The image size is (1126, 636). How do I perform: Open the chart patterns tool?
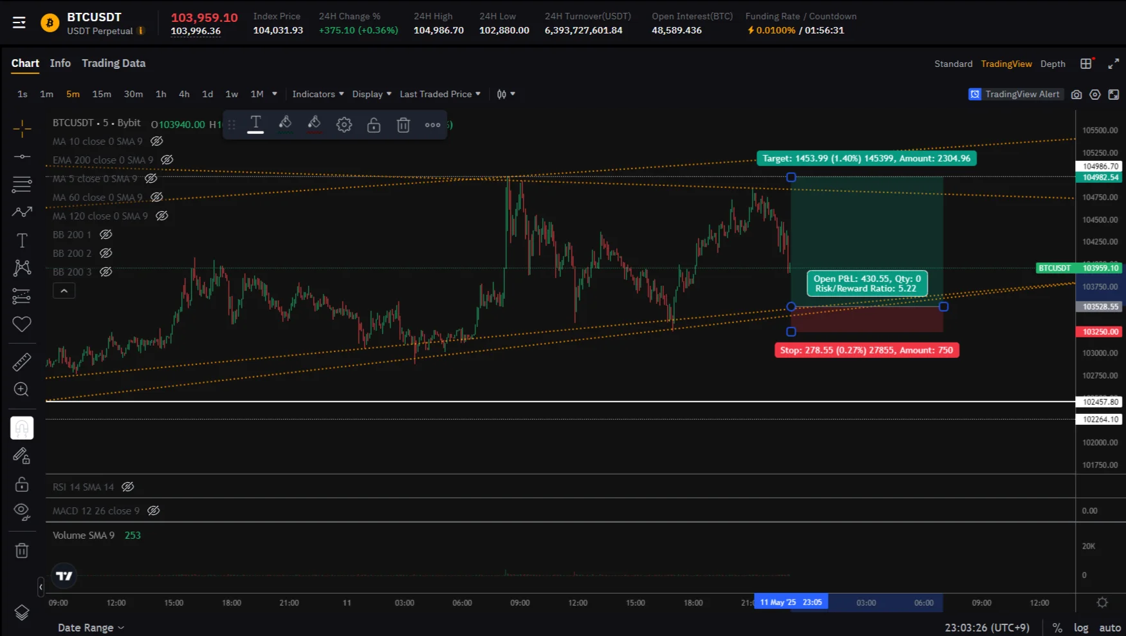tap(22, 268)
